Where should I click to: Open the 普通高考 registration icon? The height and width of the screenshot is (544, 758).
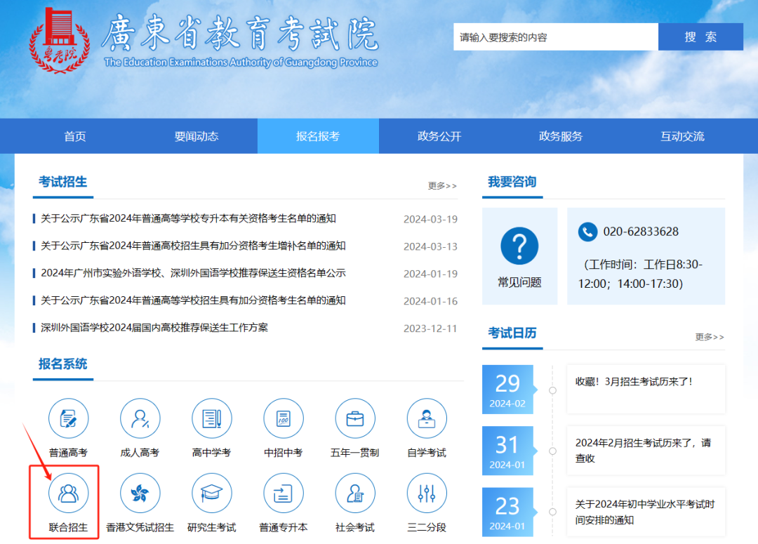(x=68, y=419)
